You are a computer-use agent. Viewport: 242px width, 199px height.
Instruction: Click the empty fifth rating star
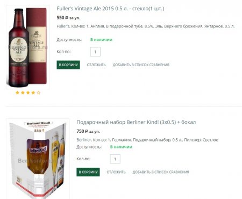point(39,93)
